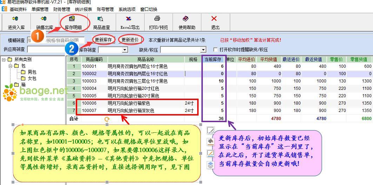
Task: Click the 商品追查 search icon
Action: click(x=101, y=22)
